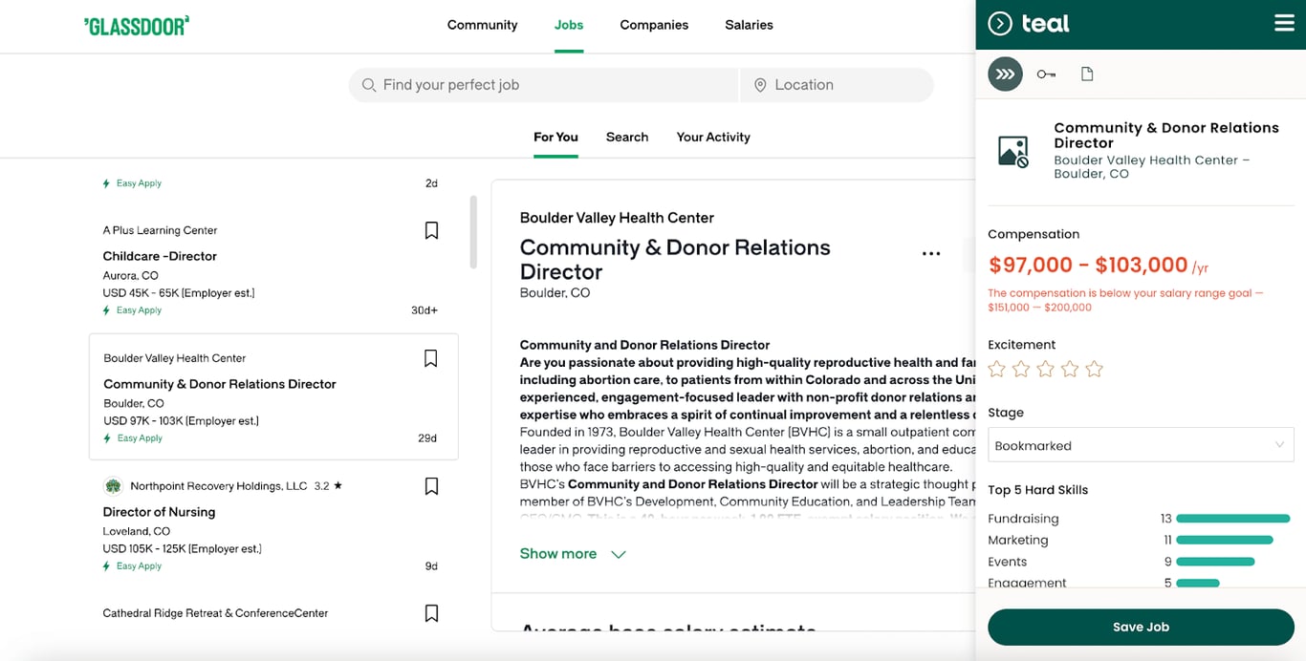Expand the description with Show more
This screenshot has width=1306, height=661.
(573, 554)
